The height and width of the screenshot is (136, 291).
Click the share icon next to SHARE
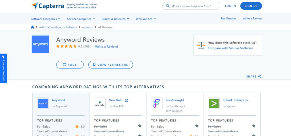tap(260, 76)
